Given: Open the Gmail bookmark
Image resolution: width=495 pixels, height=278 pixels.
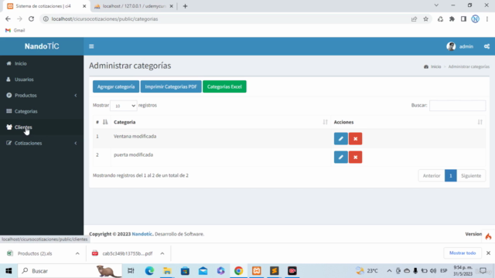Looking at the screenshot, I should point(15,30).
